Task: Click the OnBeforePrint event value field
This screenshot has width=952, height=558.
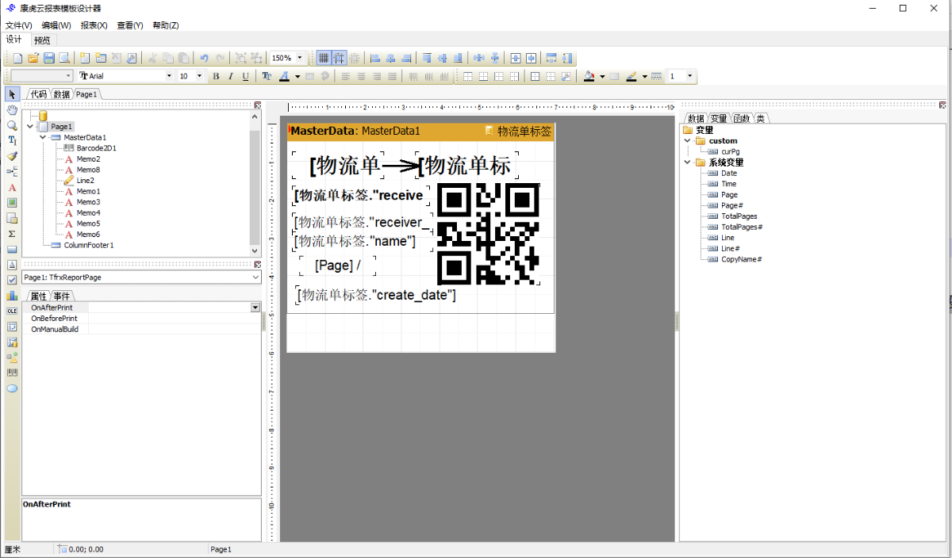Action: coord(175,318)
